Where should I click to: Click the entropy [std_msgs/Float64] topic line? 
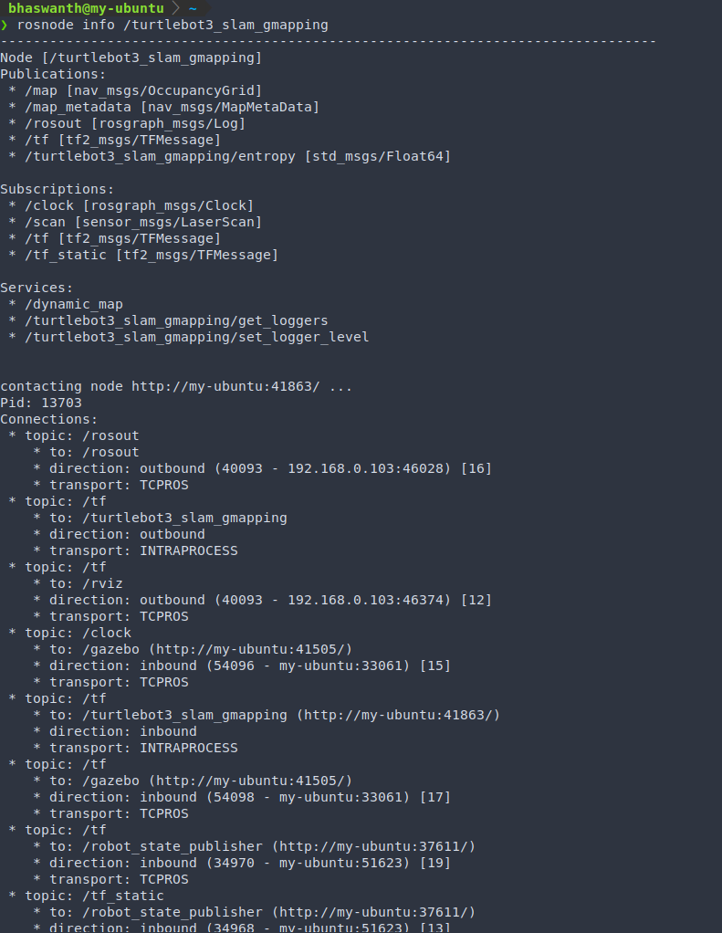237,156
